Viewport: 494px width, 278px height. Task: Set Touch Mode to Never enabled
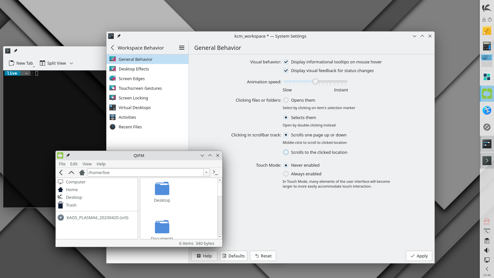pos(286,165)
